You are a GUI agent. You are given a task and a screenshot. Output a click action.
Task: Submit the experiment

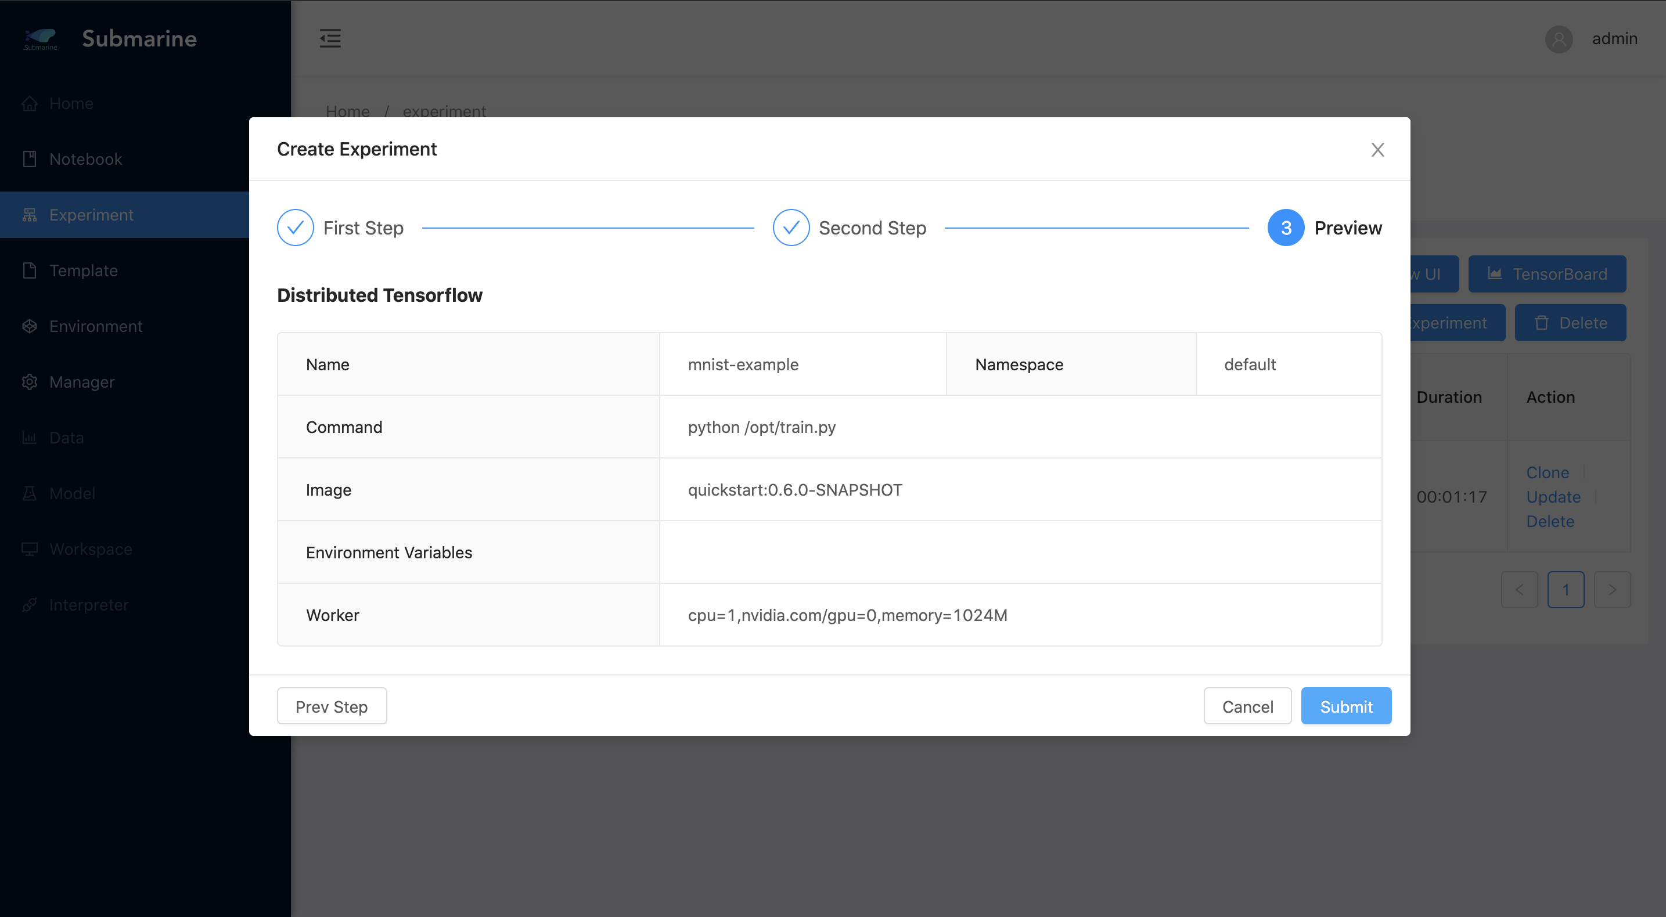point(1346,706)
